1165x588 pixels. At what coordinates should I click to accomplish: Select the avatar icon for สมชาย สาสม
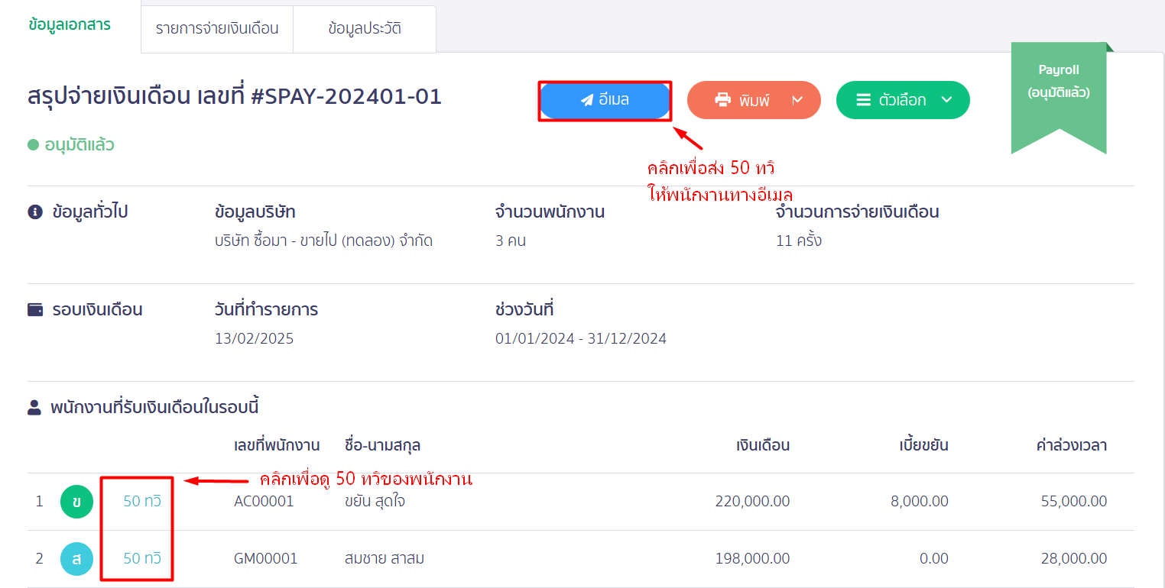pyautogui.click(x=76, y=558)
